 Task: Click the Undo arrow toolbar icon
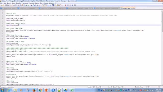[x=26, y=5]
